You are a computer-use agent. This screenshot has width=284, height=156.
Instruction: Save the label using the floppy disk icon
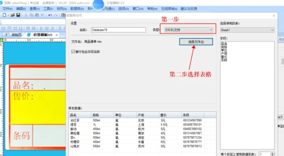18,15
